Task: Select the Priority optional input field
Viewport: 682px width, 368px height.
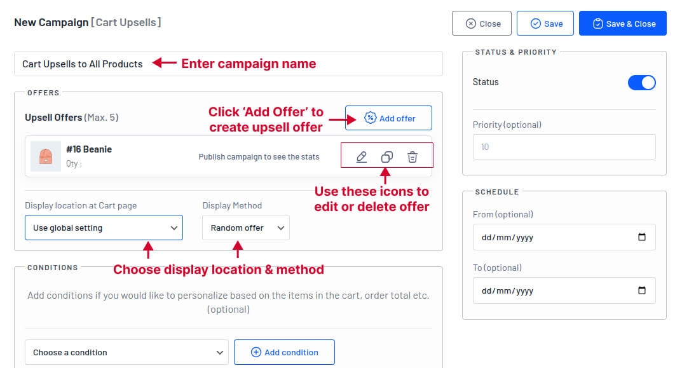Action: tap(564, 147)
